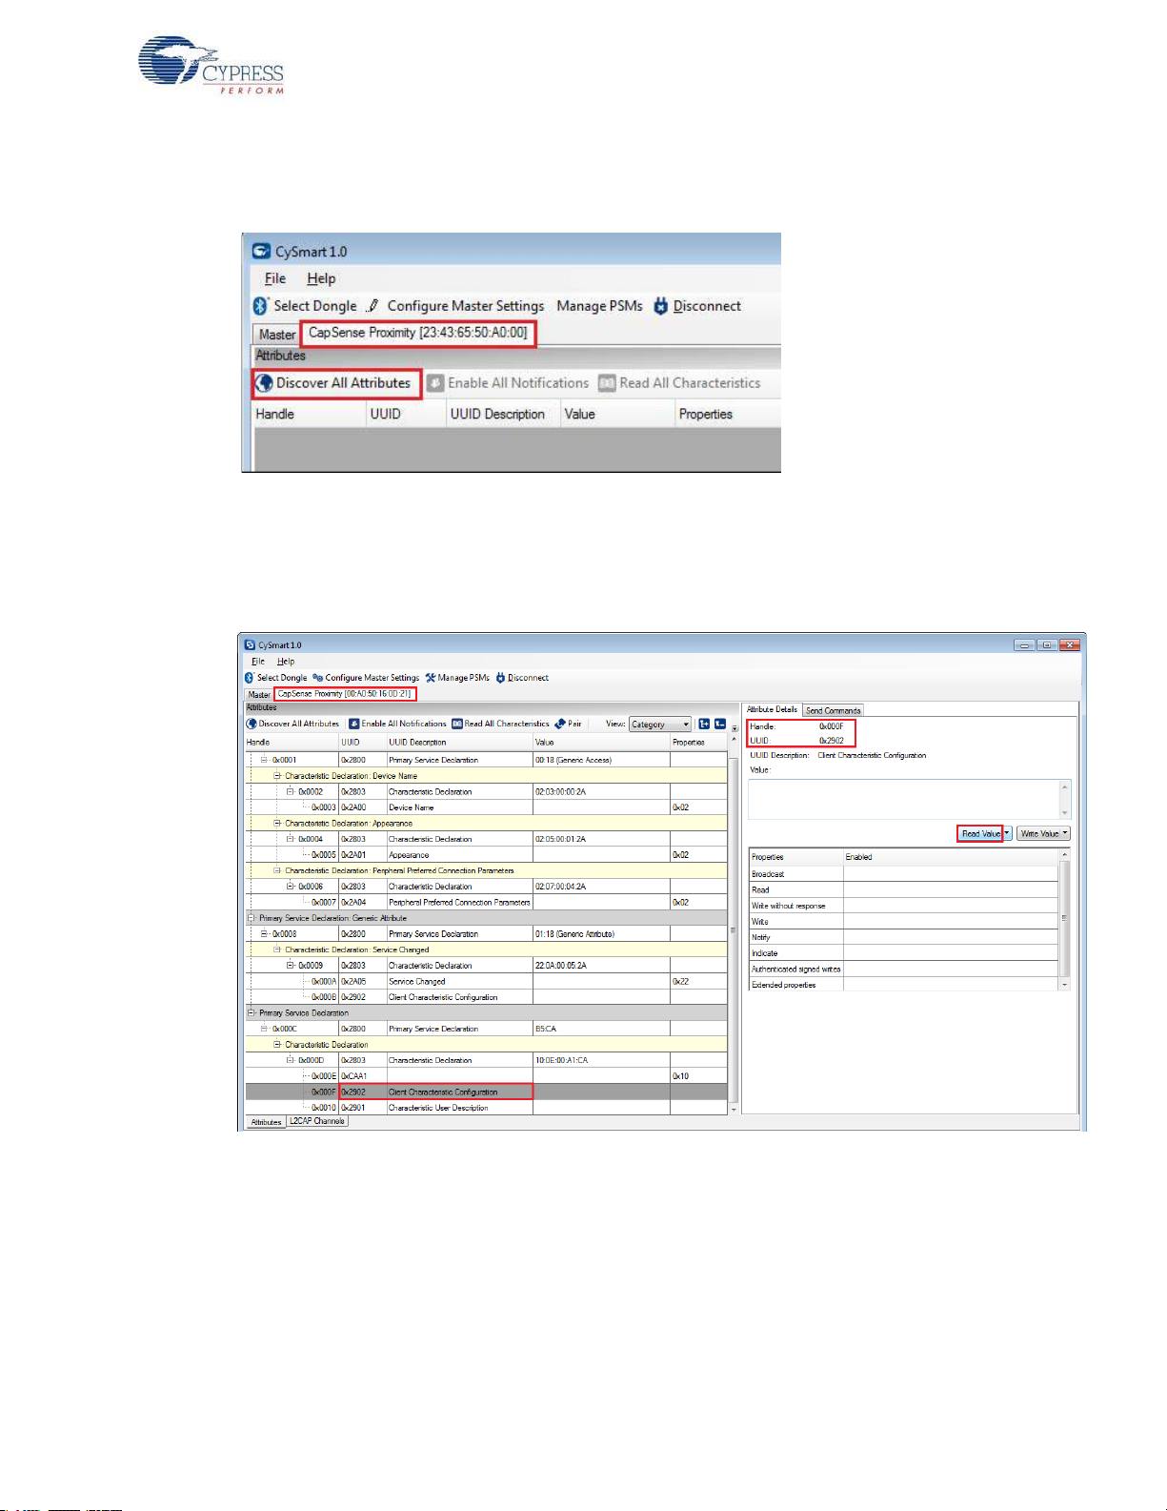This screenshot has height=1511, width=1167.
Task: Click Enable All Notifications icon in upper screenshot
Action: (x=435, y=383)
